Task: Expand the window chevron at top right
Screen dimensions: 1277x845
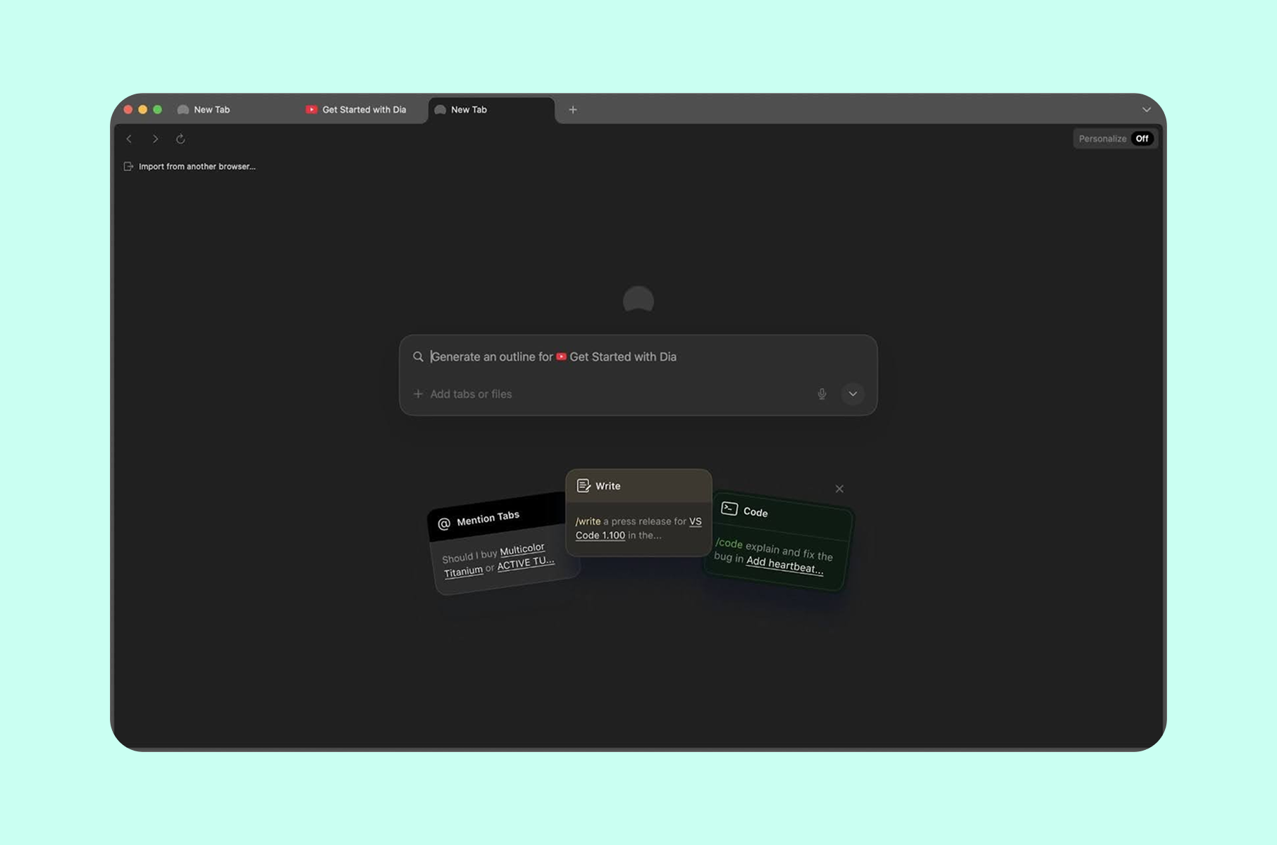Action: click(x=1147, y=109)
